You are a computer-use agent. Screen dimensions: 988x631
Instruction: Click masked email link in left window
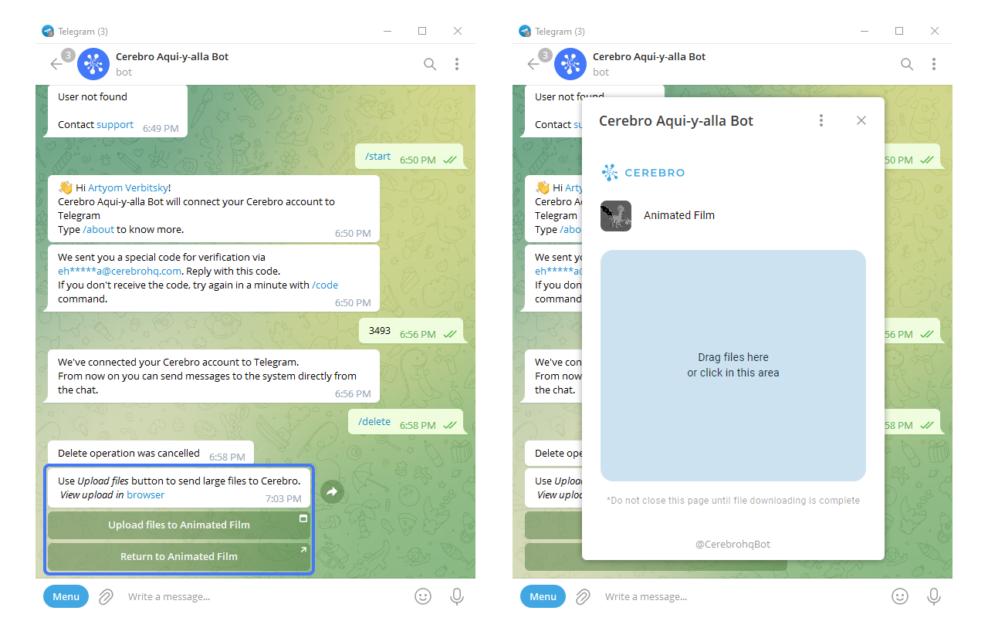point(120,271)
